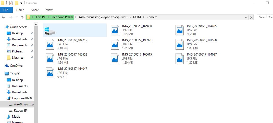Image resolution: width=273 pixels, height=123 pixels.
Task: Go up one folder level
Action: click(22, 17)
